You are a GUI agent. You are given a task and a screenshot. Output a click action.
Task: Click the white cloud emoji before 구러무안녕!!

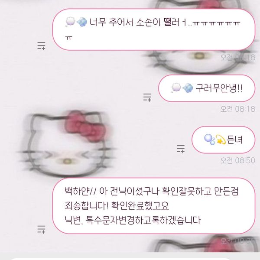click(176, 88)
